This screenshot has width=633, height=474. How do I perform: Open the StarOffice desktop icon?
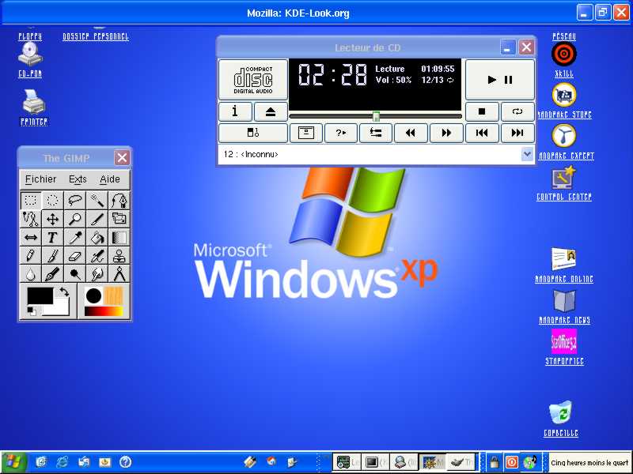(564, 348)
